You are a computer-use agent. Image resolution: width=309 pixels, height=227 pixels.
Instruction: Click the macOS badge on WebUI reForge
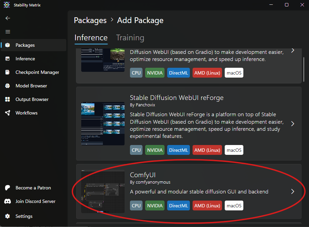click(234, 150)
